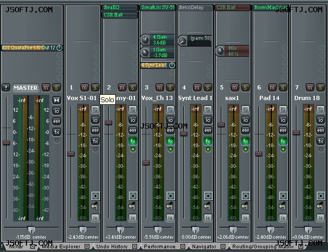Image resolution: width=328 pixels, height=252 pixels.
Task: Click the MASTER pan slider handle
Action: 31,229
